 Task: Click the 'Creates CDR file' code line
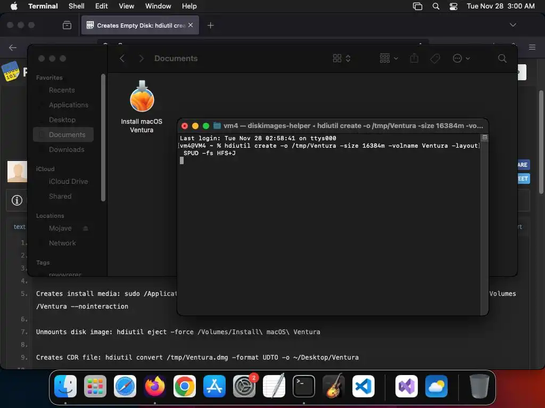coord(197,358)
